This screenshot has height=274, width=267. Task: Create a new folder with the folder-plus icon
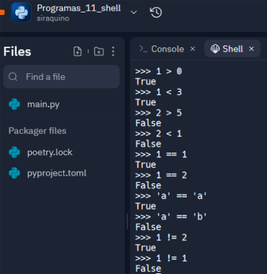click(x=99, y=51)
